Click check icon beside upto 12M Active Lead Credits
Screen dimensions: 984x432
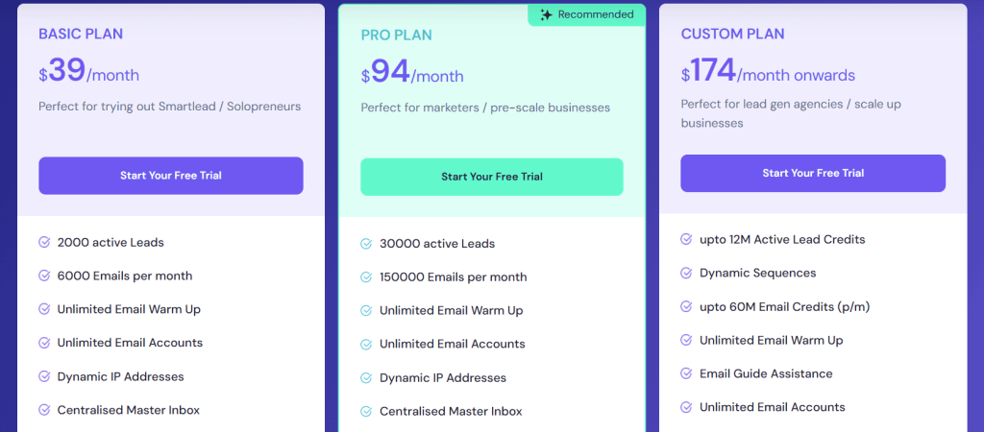pos(686,239)
